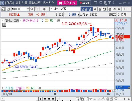This screenshot has height=101, width=132.
Task: Click the 추천메뉴 recommended menu button
Action: pyautogui.click(x=67, y=3)
